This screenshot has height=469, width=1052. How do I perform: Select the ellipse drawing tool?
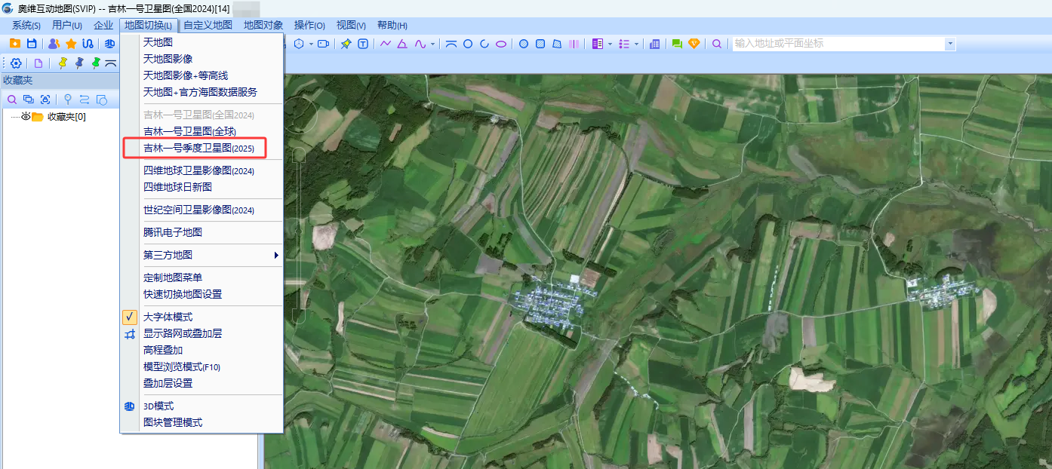(501, 44)
